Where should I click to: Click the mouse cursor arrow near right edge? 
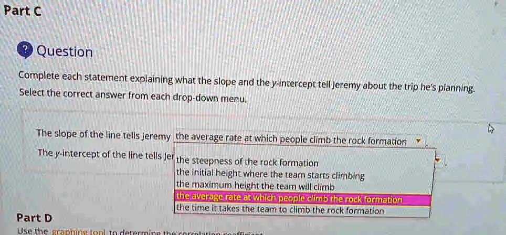(490, 129)
